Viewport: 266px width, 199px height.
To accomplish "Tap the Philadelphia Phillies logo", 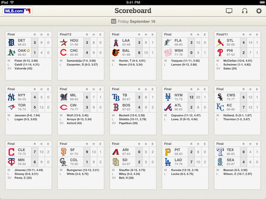I will 220,53.
